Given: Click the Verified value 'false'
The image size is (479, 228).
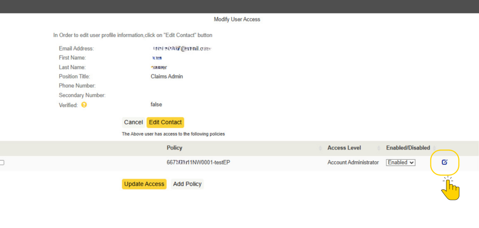Looking at the screenshot, I should [x=156, y=105].
